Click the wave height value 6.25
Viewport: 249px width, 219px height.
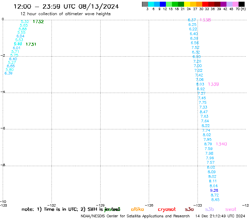(192, 25)
